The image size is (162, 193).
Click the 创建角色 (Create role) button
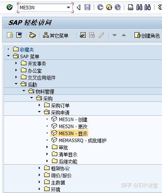click(147, 35)
